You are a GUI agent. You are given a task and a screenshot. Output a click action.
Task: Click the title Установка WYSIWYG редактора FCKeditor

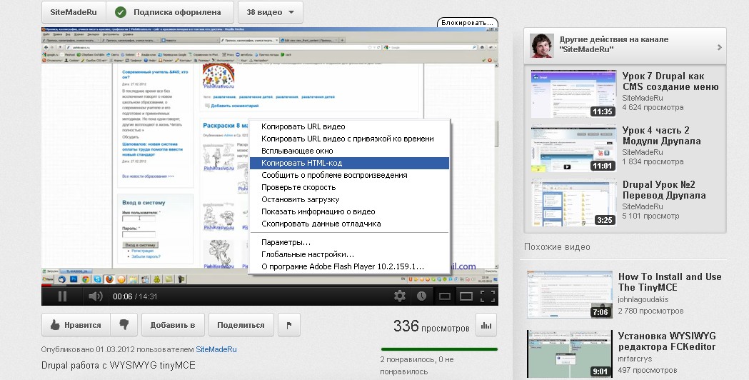point(667,341)
